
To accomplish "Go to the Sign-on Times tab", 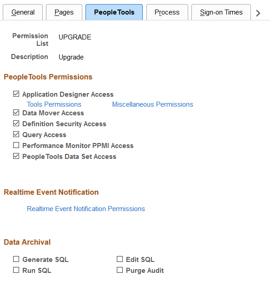I will tap(221, 12).
